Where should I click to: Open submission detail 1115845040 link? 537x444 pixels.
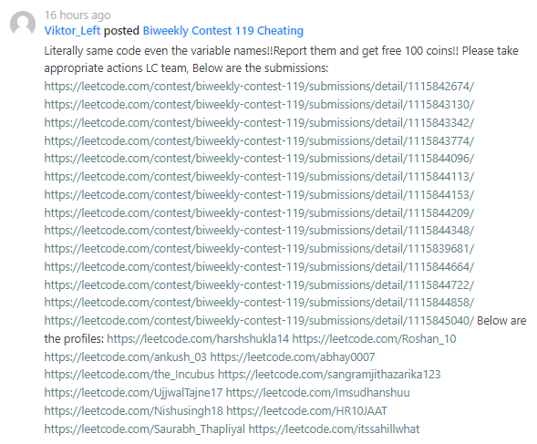pos(259,321)
